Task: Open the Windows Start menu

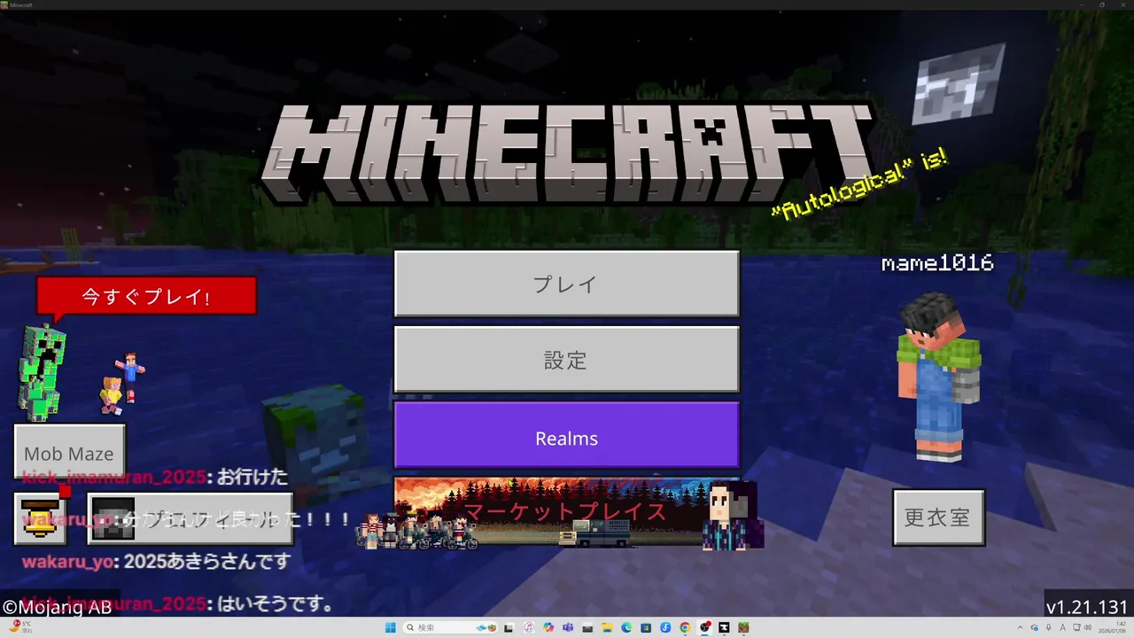Action: tap(391, 627)
